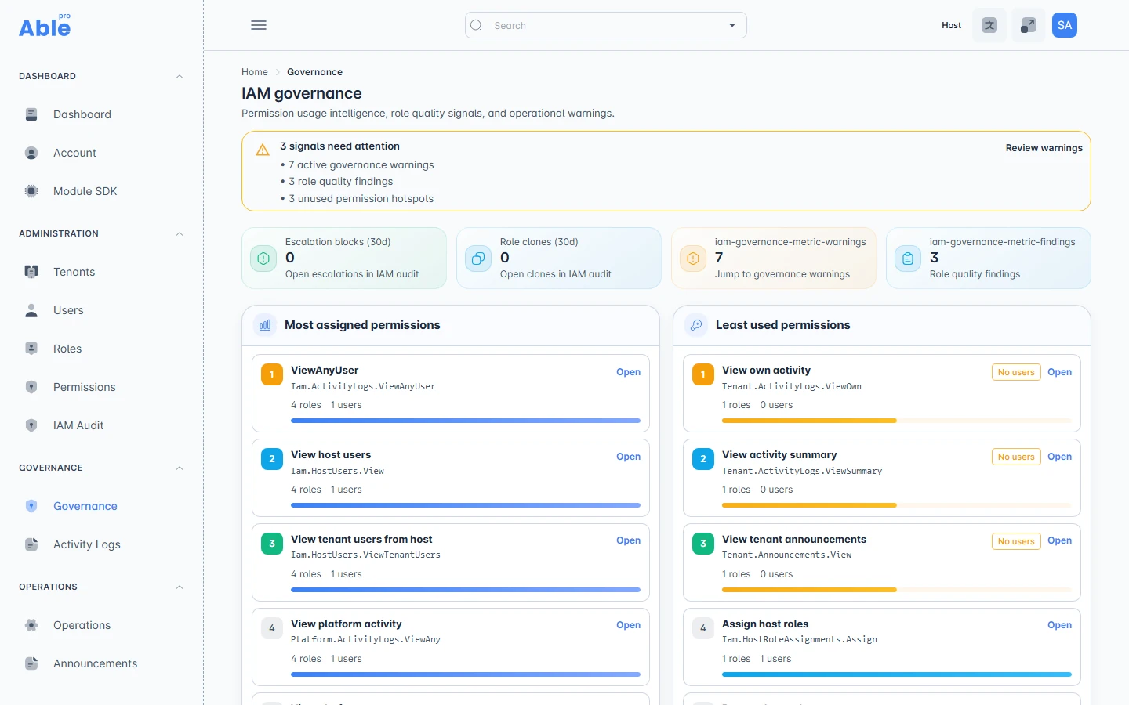Viewport: 1129px width, 705px height.
Task: Focus the Search input field
Action: coord(605,25)
